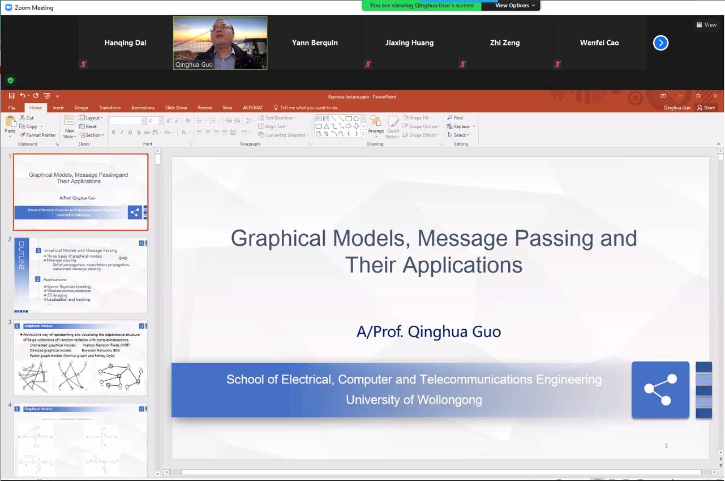Click the Zoom View button
This screenshot has height=481, width=725.
(706, 25)
